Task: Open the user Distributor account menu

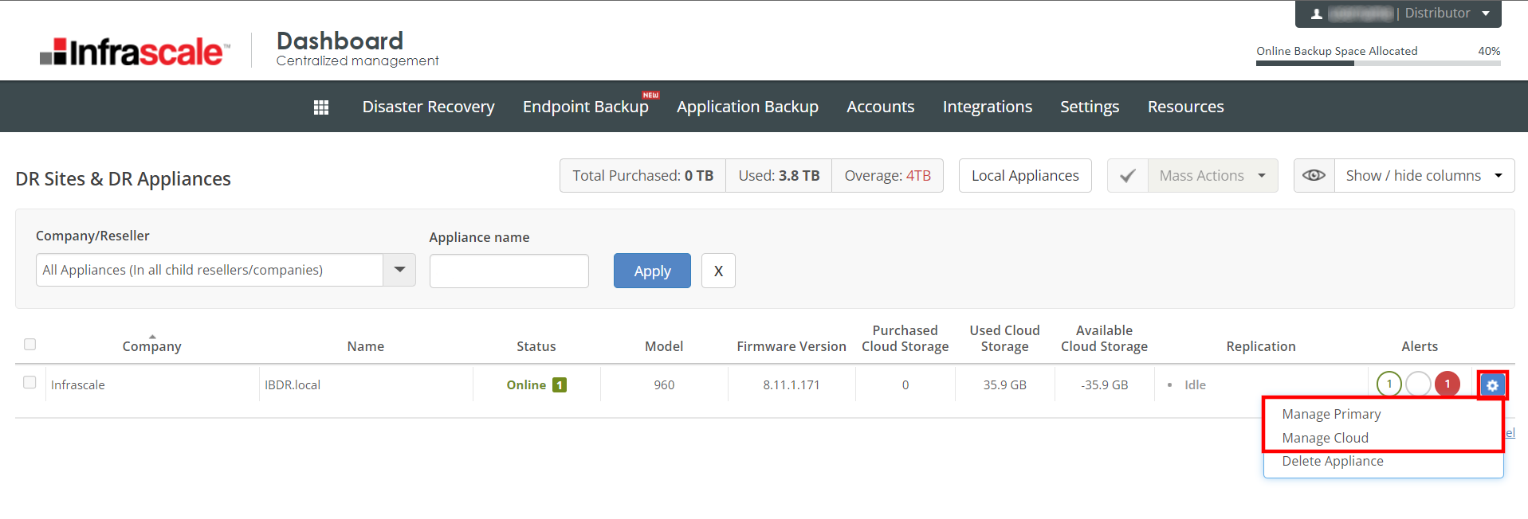Action: (x=1398, y=14)
